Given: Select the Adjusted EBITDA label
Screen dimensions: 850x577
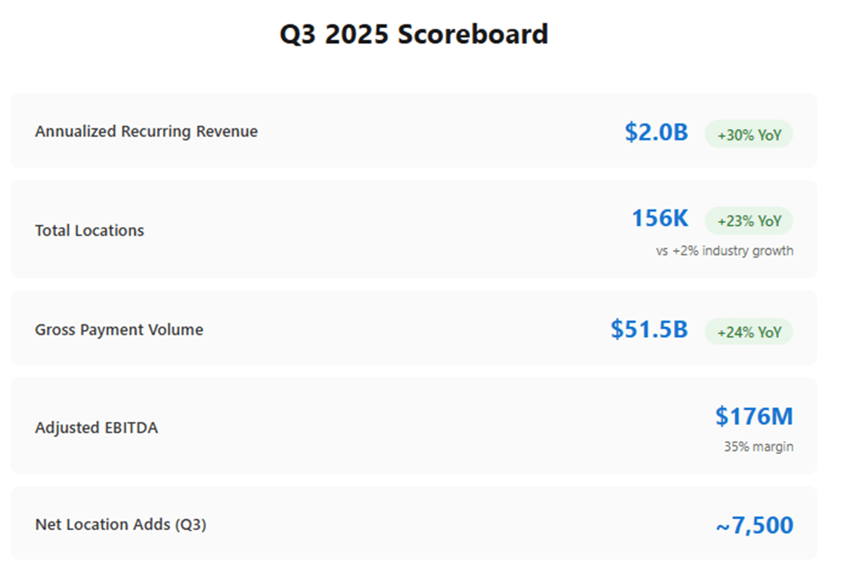Looking at the screenshot, I should tap(96, 427).
